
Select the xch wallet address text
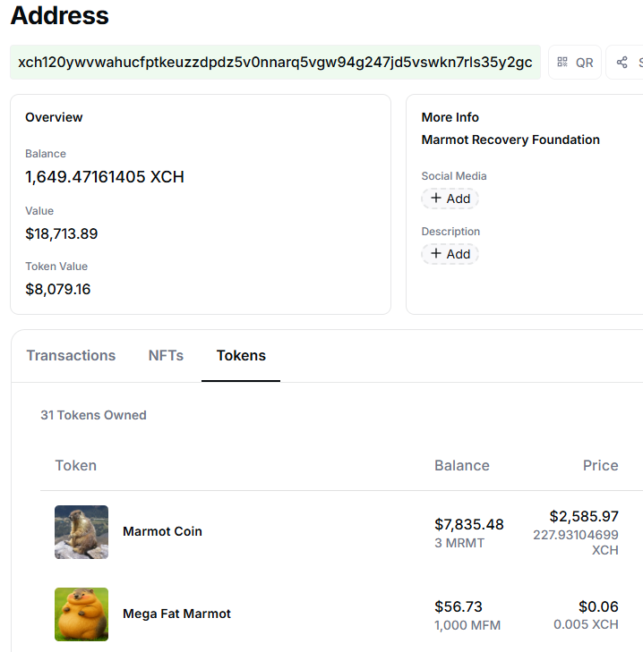pos(275,63)
